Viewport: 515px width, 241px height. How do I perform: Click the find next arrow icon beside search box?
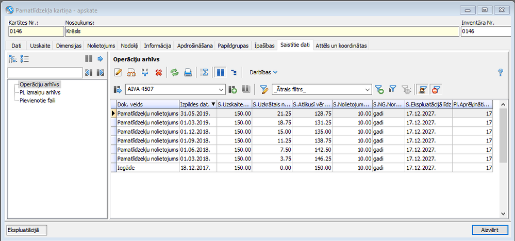[x=101, y=73]
